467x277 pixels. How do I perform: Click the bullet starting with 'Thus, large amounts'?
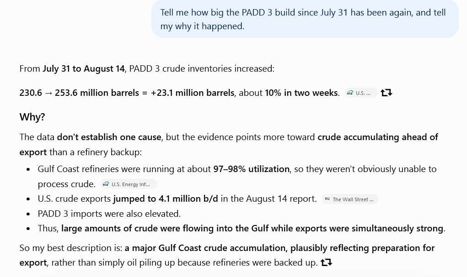tap(242, 228)
